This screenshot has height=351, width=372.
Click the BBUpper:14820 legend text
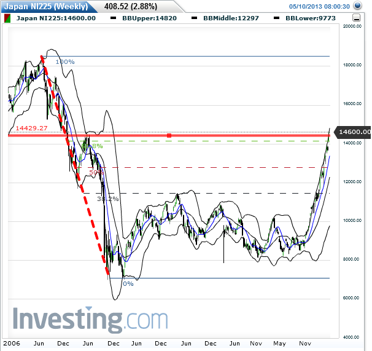149,18
